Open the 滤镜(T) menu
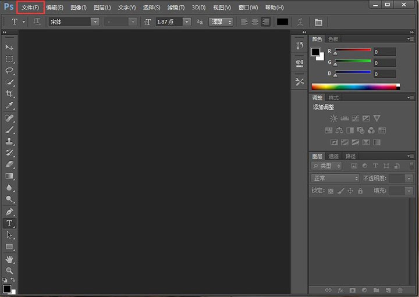The width and height of the screenshot is (419, 297). (176, 8)
